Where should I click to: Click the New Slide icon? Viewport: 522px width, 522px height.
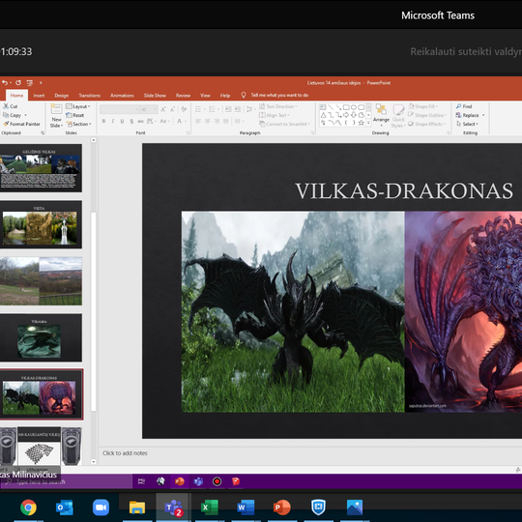[56, 109]
